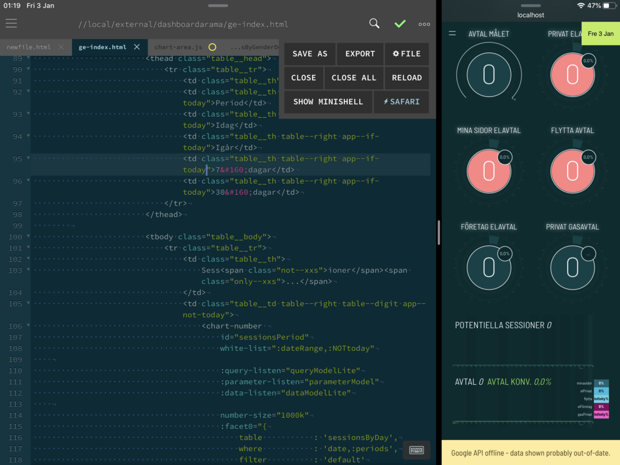The image size is (620, 465).
Task: Tap the file path title ge-index.html
Action: click(x=183, y=24)
